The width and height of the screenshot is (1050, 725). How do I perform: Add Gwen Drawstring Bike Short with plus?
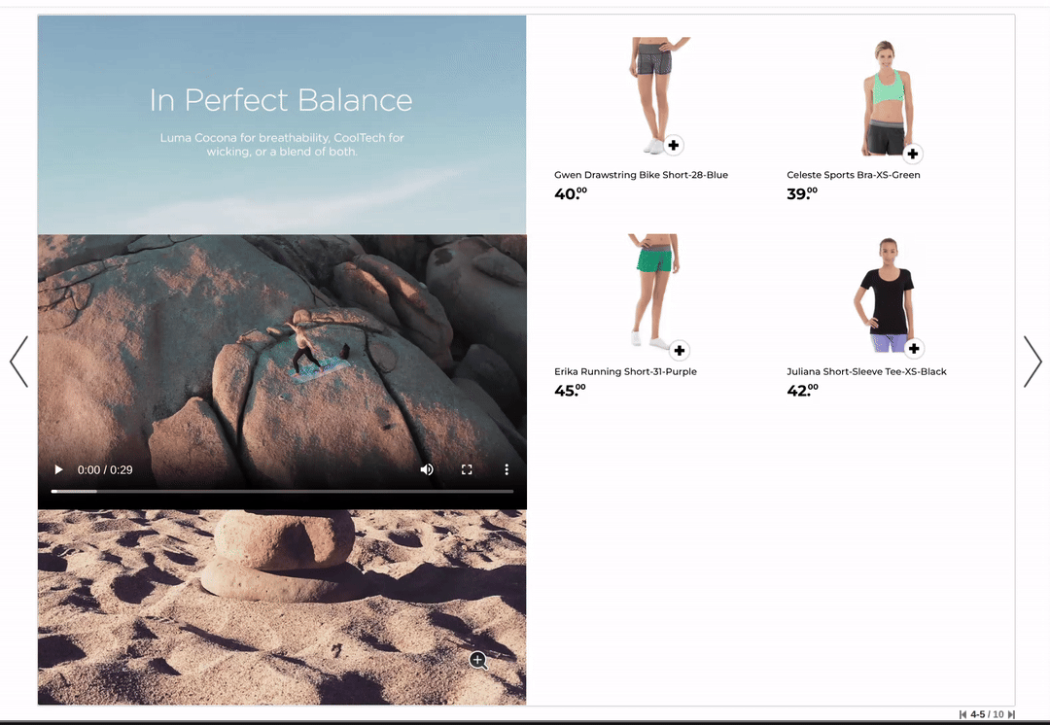(x=673, y=146)
